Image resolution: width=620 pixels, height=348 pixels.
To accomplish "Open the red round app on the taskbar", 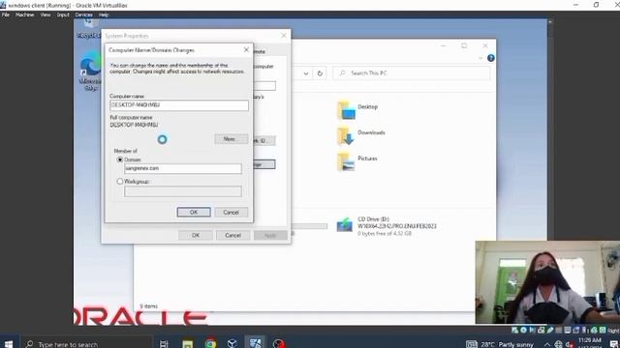I will coord(279,344).
